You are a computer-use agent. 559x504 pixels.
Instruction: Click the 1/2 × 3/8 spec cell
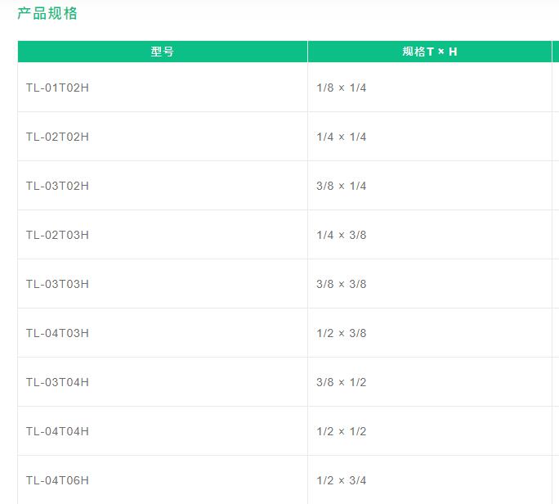pos(430,333)
